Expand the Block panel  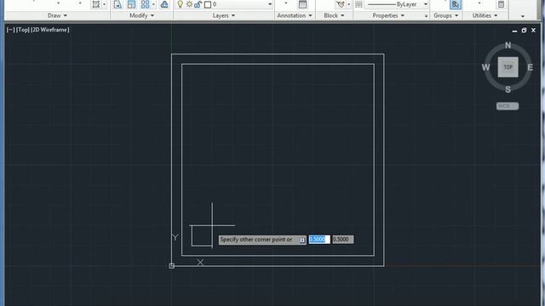334,15
